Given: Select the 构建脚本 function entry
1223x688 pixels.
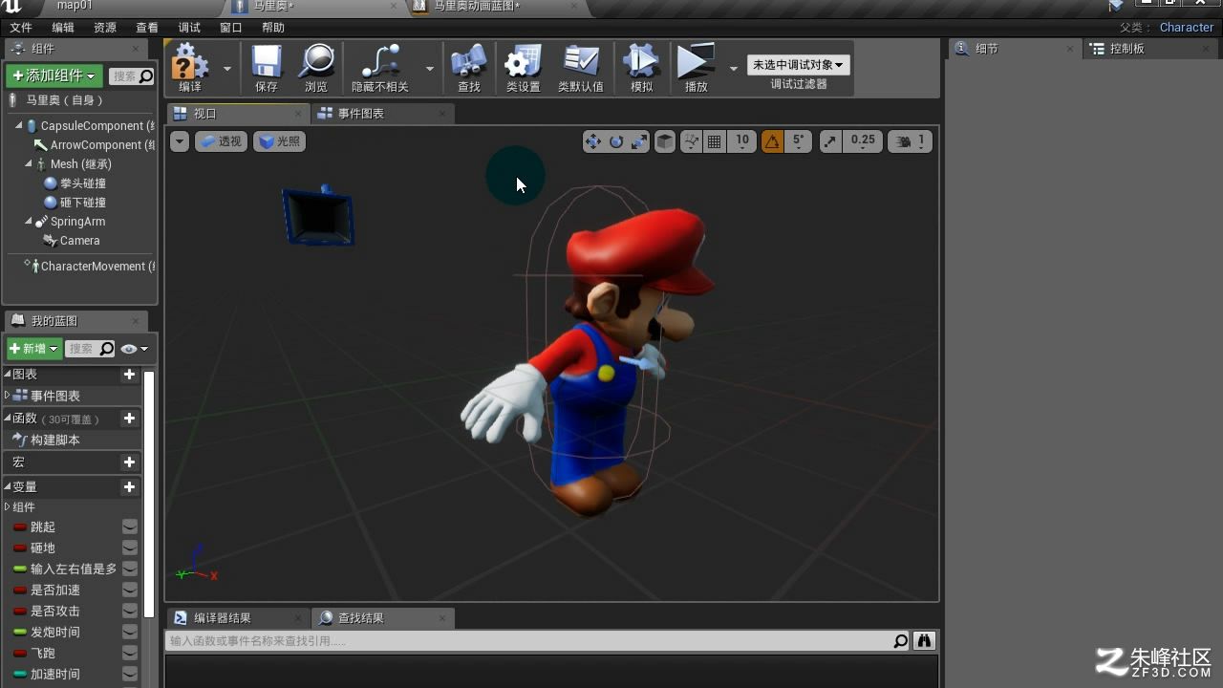Looking at the screenshot, I should coord(55,441).
